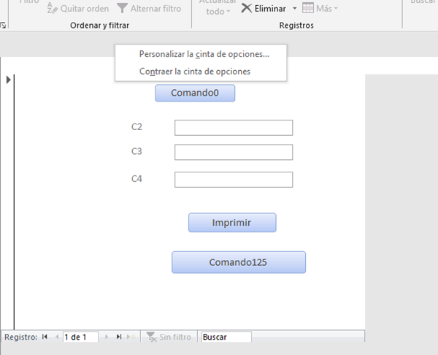Click the Alternar filtro funnel icon
This screenshot has height=355, width=438.
coord(122,8)
